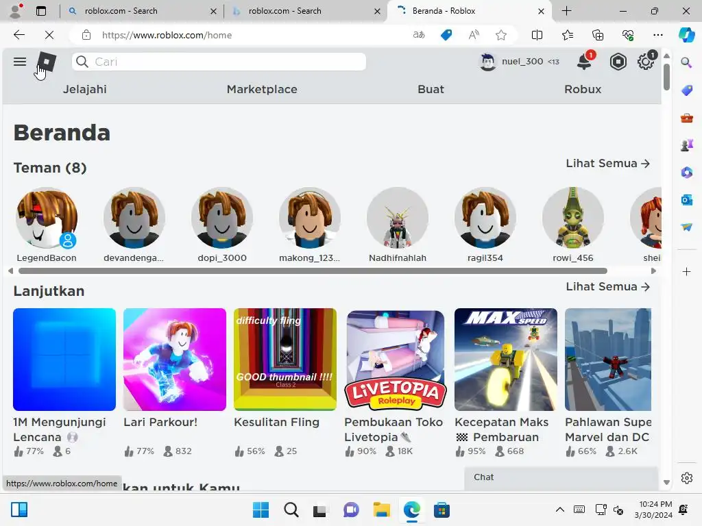Open friend ragil354's avatar
Screen dimensions: 702x526
pos(485,218)
